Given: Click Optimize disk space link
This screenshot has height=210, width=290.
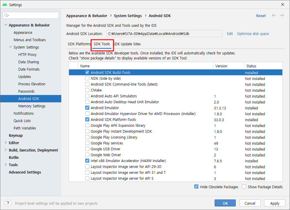Looking at the screenshot, I should click(x=253, y=34).
